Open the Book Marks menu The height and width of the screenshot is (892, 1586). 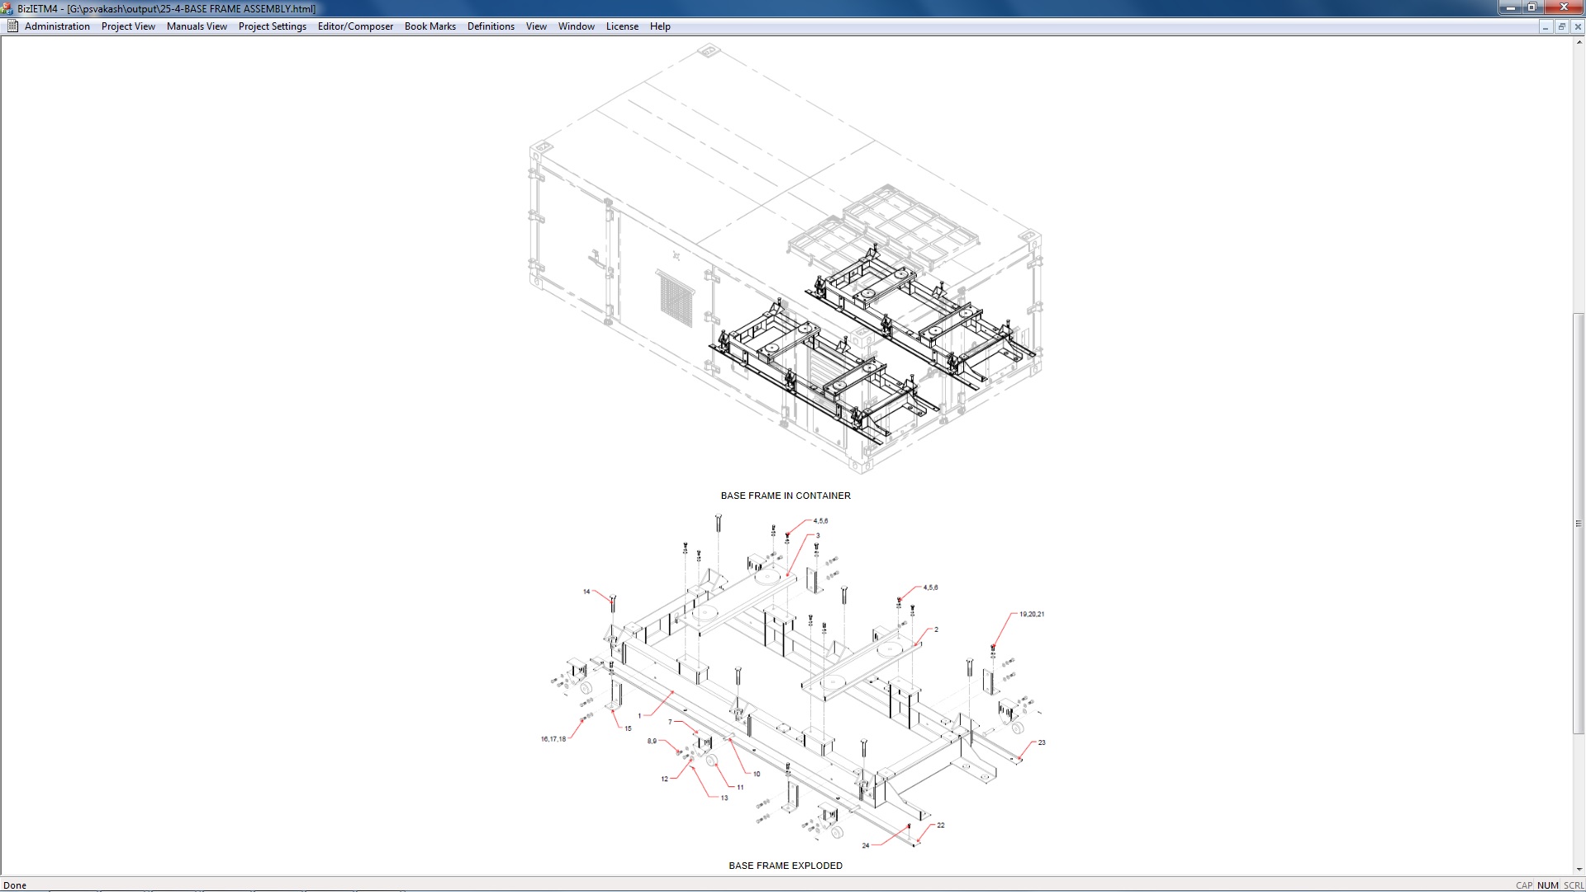[430, 26]
